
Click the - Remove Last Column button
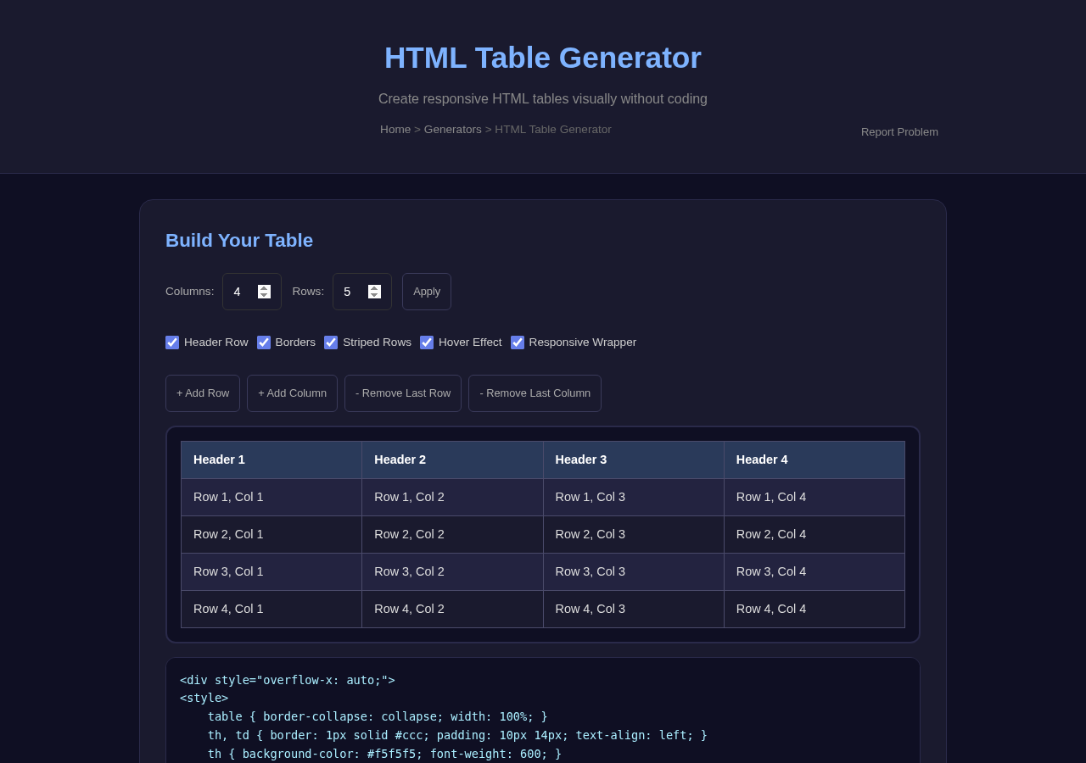535,393
